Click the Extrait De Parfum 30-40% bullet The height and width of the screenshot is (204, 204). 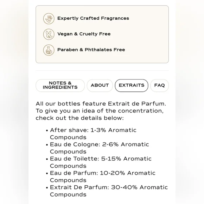click(109, 191)
